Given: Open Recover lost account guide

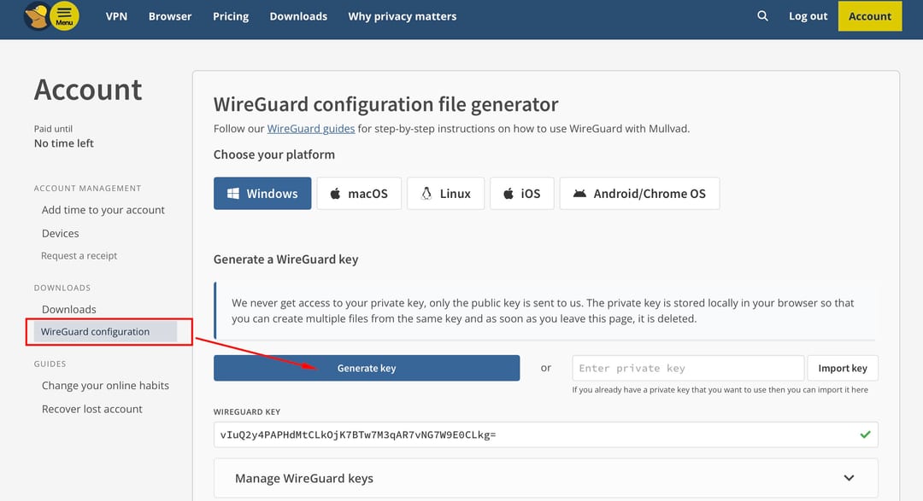Looking at the screenshot, I should point(91,410).
